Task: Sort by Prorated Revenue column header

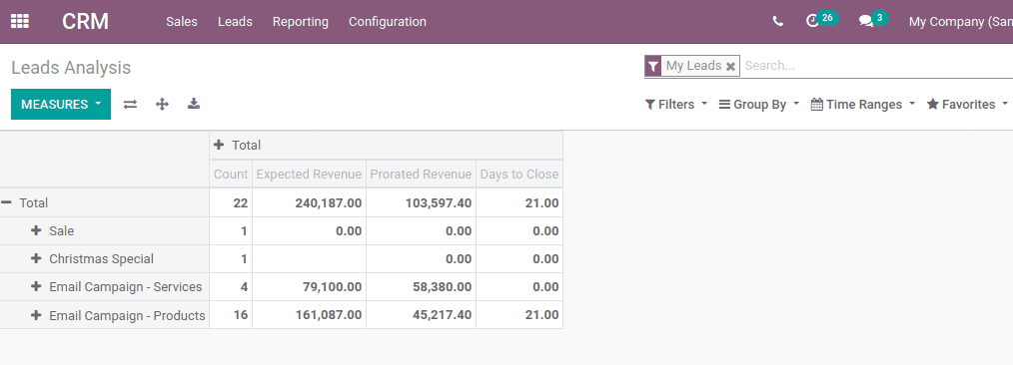Action: (421, 175)
